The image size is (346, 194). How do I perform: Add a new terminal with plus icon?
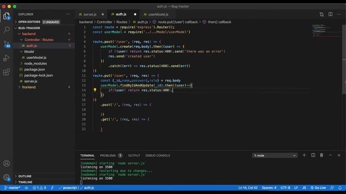(x=304, y=155)
